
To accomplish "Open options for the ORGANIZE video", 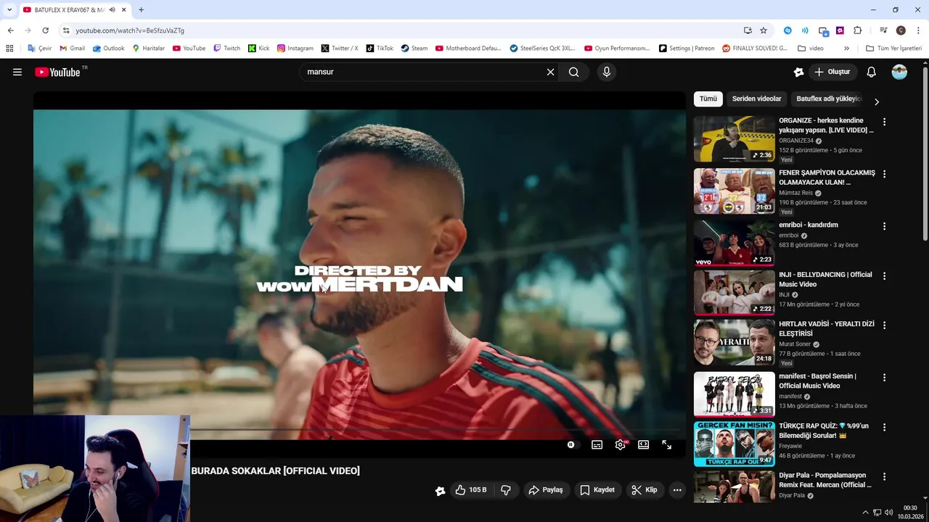I will pos(884,122).
